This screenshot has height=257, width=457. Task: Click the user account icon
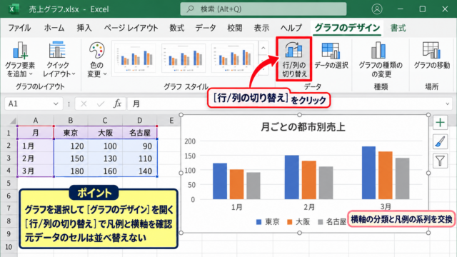tap(377, 9)
